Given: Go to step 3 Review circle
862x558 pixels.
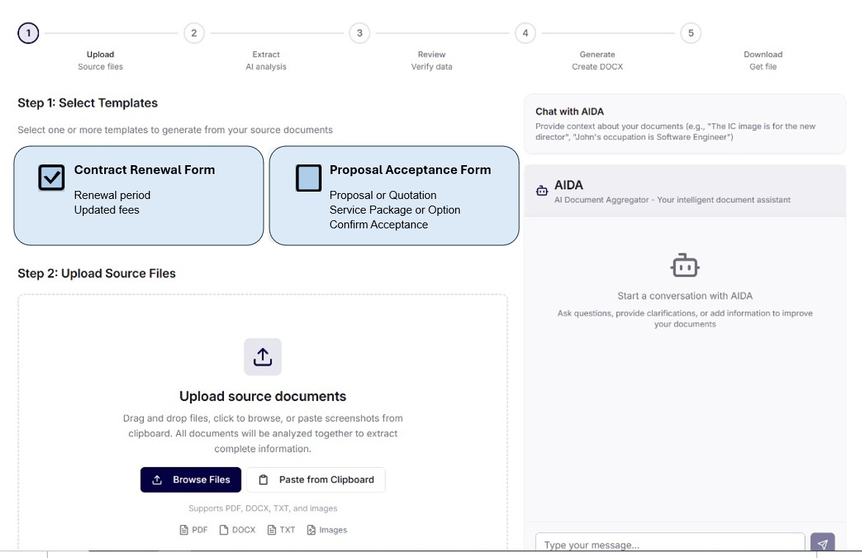Looking at the screenshot, I should tap(360, 33).
